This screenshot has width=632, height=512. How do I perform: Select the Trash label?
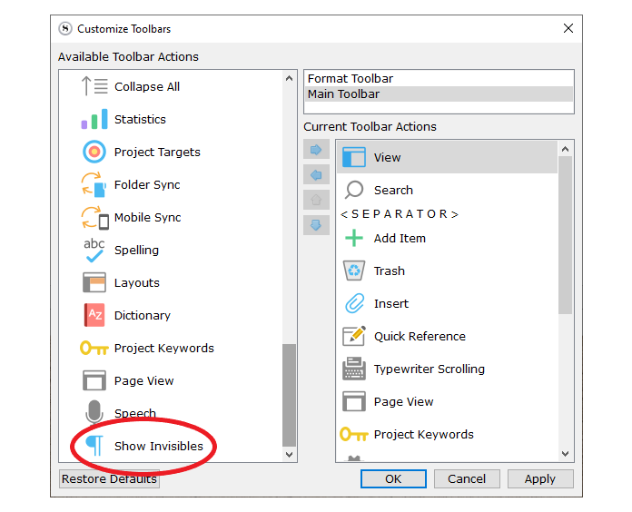[390, 271]
